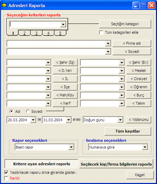Expand the Doğum günü dropdown
This screenshot has width=157, height=184.
click(120, 120)
